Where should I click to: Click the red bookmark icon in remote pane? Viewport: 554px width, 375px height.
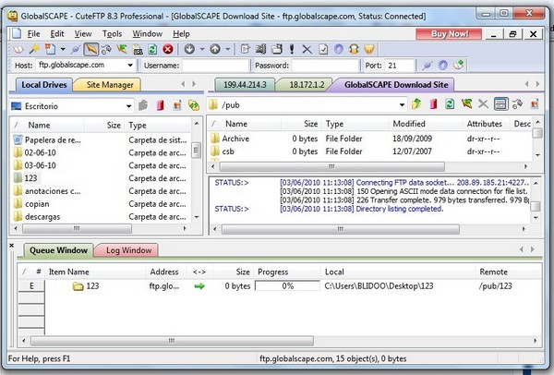[x=434, y=104]
